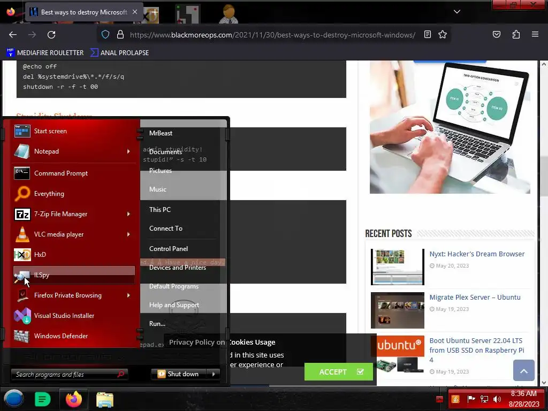Screen dimensions: 548x411
Task: Open MEDIAFIRE ROULETTER bookmark
Action: point(45,53)
